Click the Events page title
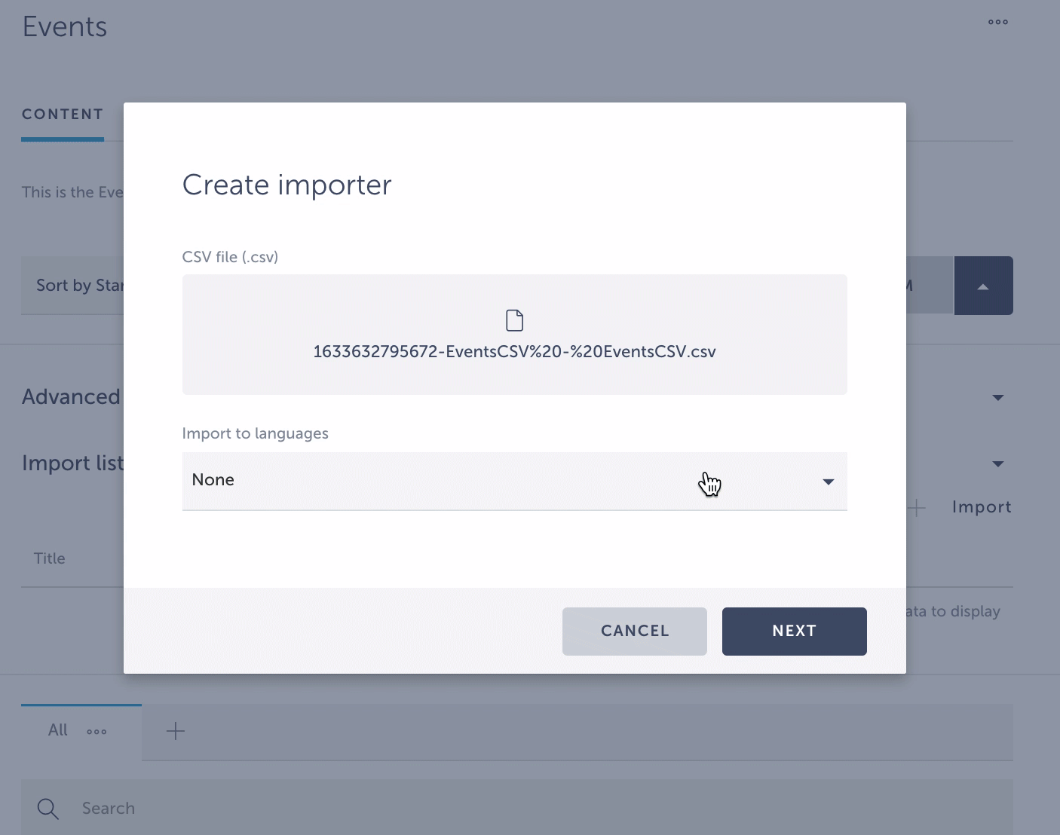 [65, 27]
